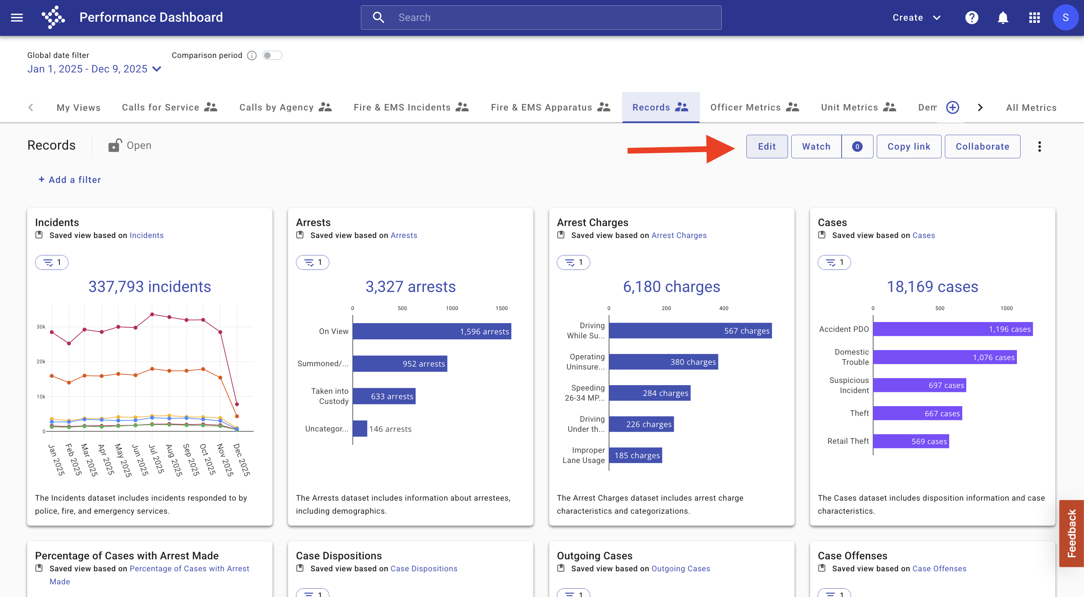The width and height of the screenshot is (1084, 597).
Task: Click the S user avatar
Action: pos(1066,17)
